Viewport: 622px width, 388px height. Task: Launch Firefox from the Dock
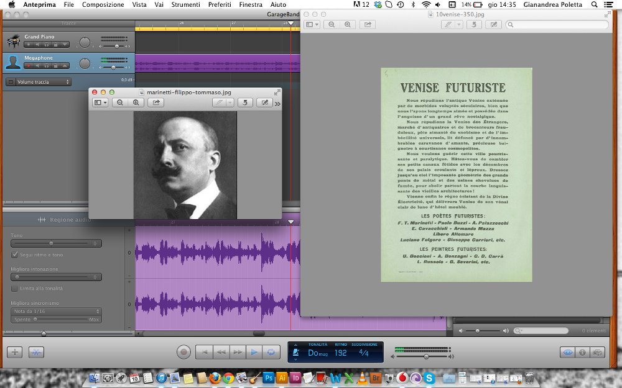click(215, 377)
